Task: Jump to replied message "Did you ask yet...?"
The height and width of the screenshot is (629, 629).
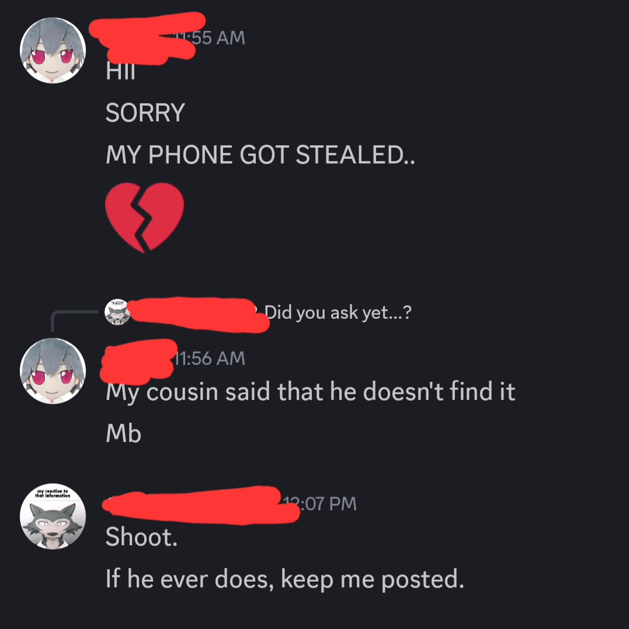Action: [x=338, y=312]
